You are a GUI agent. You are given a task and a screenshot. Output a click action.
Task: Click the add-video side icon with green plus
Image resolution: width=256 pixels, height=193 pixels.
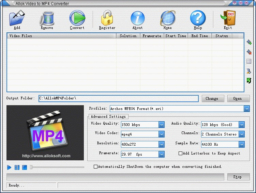coord(249,42)
